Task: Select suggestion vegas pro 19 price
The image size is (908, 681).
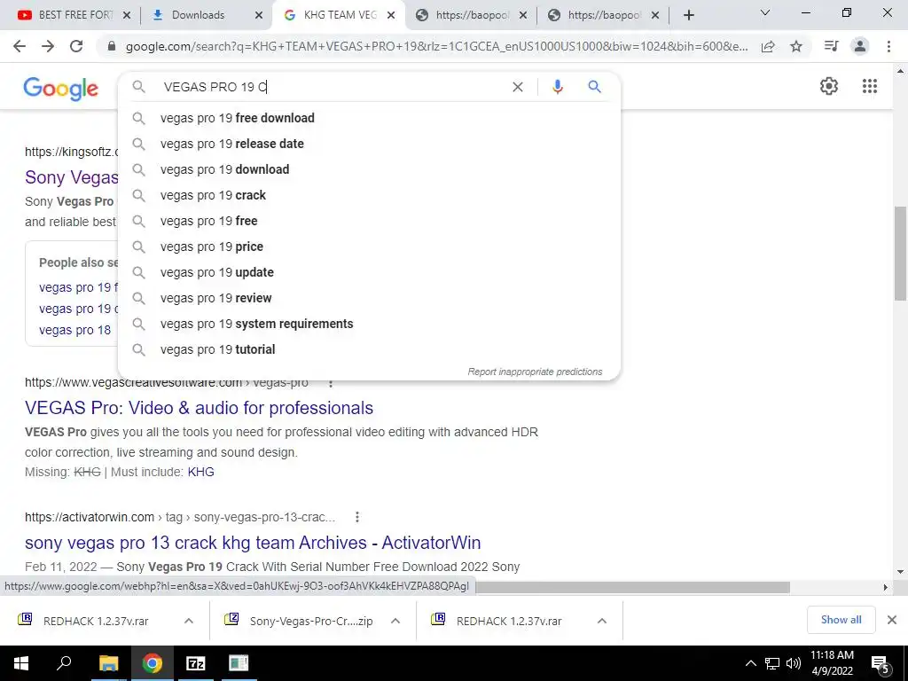Action: (369, 247)
